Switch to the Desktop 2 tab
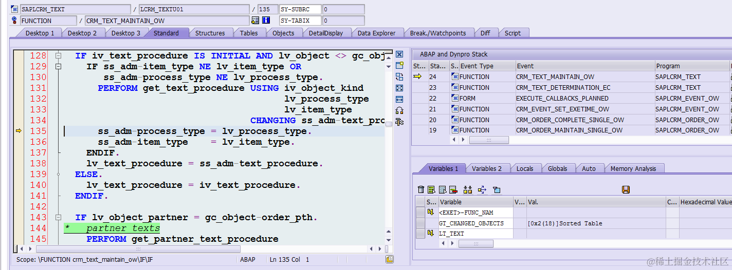The height and width of the screenshot is (270, 732). point(82,33)
